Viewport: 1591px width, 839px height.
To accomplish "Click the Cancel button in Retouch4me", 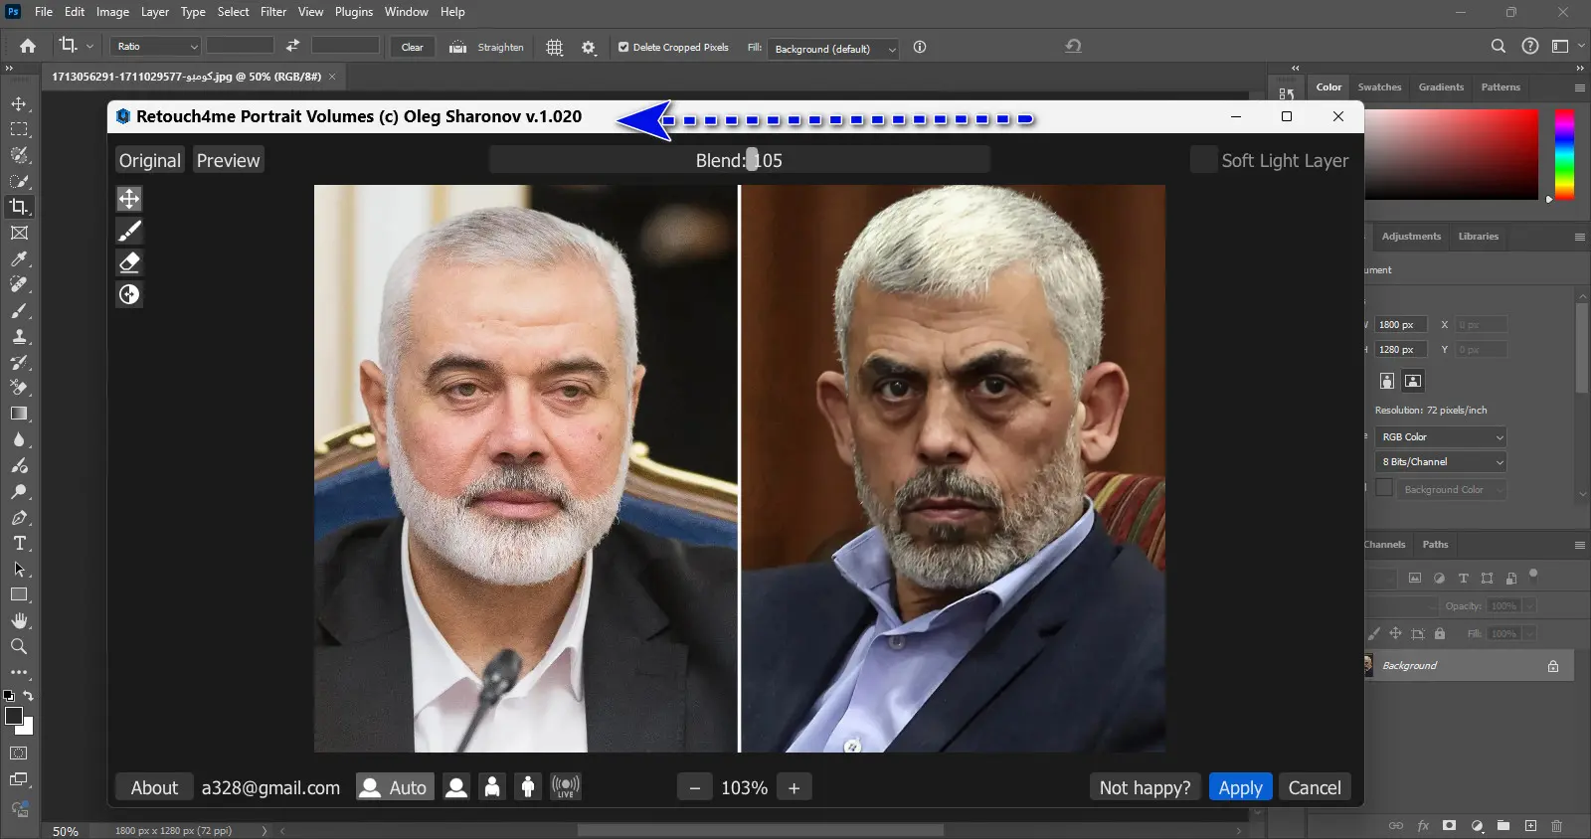I will point(1315,787).
